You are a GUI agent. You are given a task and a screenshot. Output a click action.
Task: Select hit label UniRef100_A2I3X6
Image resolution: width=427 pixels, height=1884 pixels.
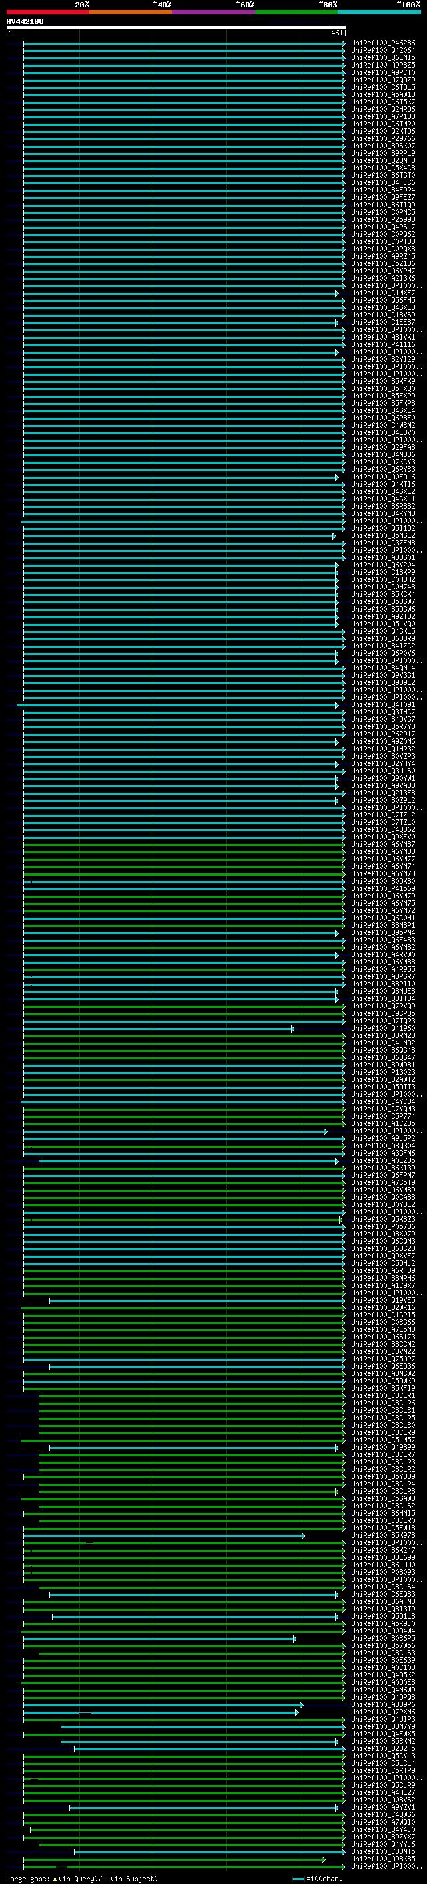pyautogui.click(x=383, y=278)
